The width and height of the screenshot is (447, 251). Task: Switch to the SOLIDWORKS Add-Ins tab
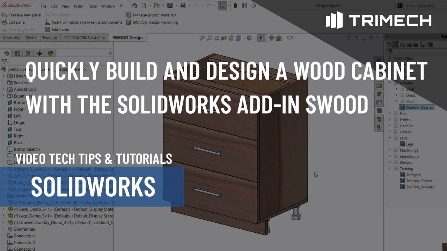click(x=85, y=38)
